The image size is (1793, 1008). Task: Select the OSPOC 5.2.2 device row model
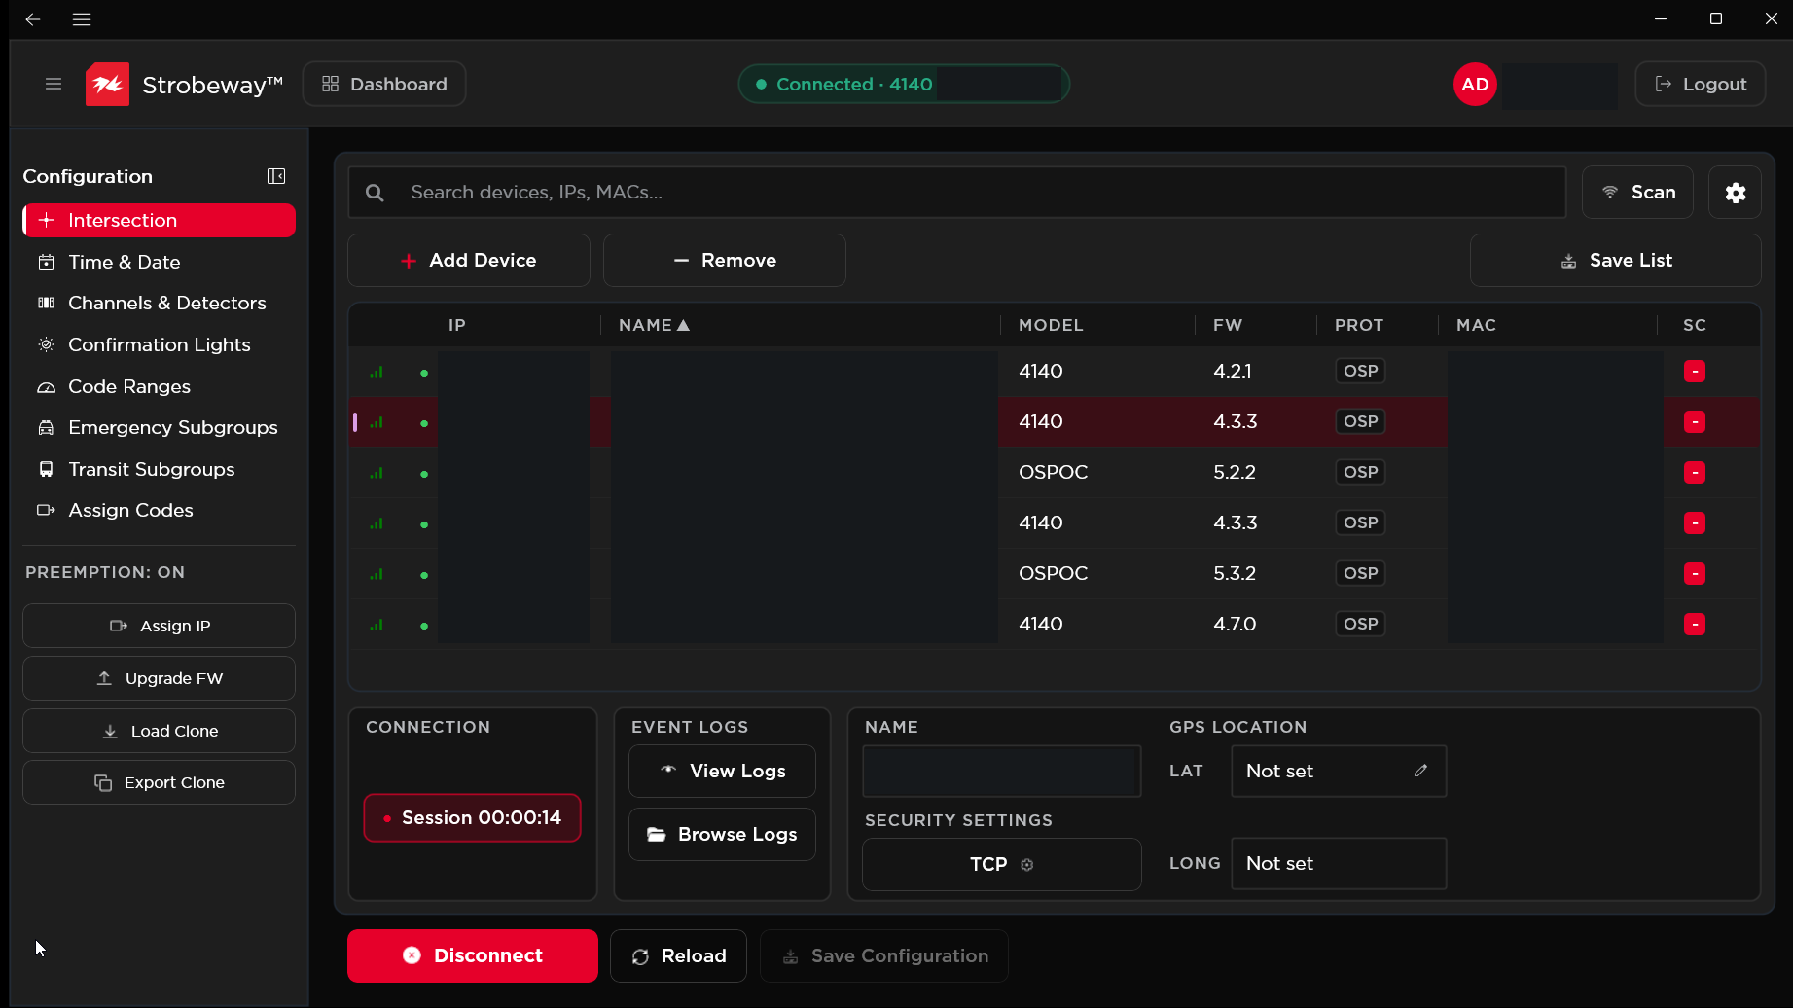click(x=1053, y=472)
